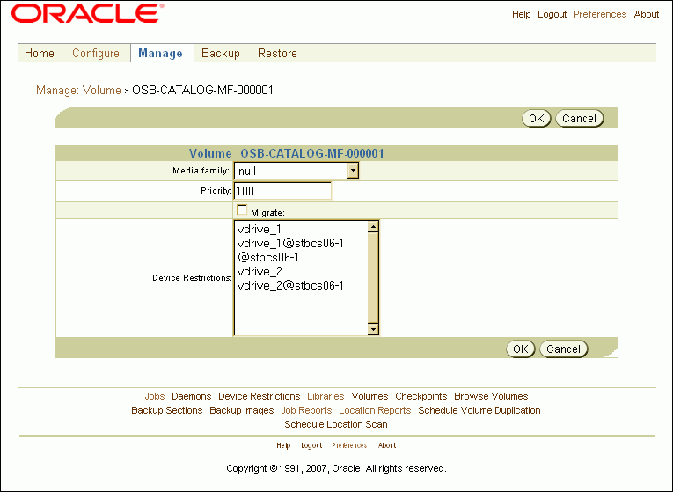673x492 pixels.
Task: Select vdrive_1 in Device Restrictions list
Action: click(x=260, y=229)
